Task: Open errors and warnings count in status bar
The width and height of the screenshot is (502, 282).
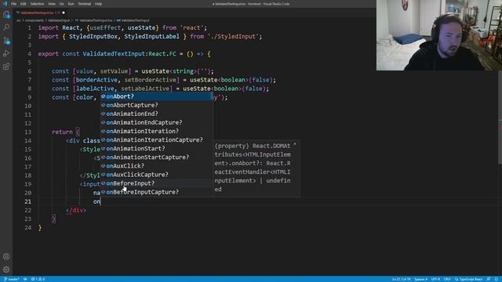Action: pyautogui.click(x=38, y=279)
